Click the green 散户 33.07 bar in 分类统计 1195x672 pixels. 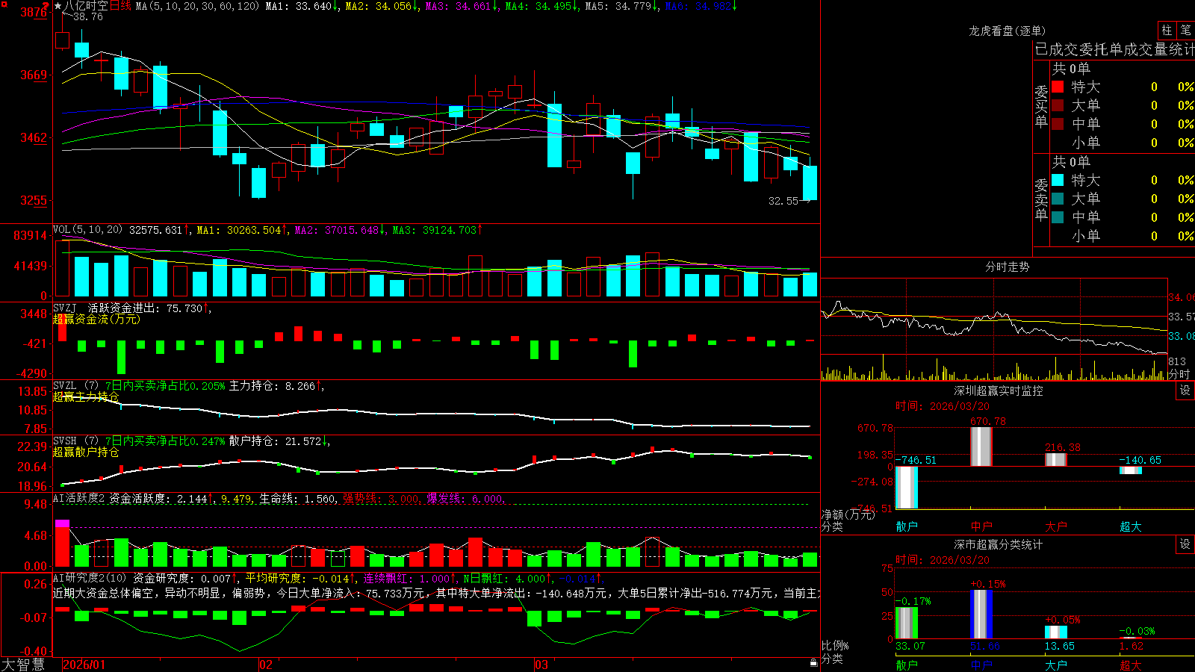tap(907, 623)
